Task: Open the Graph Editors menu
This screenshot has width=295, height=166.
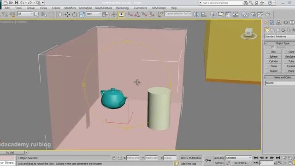Action: click(x=103, y=8)
